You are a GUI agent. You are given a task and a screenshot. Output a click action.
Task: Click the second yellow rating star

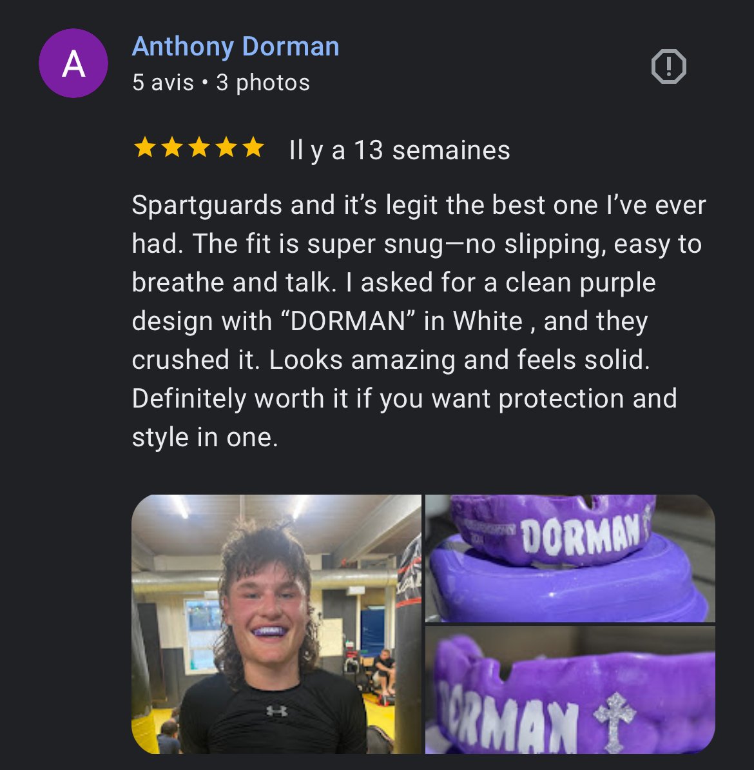[172, 147]
